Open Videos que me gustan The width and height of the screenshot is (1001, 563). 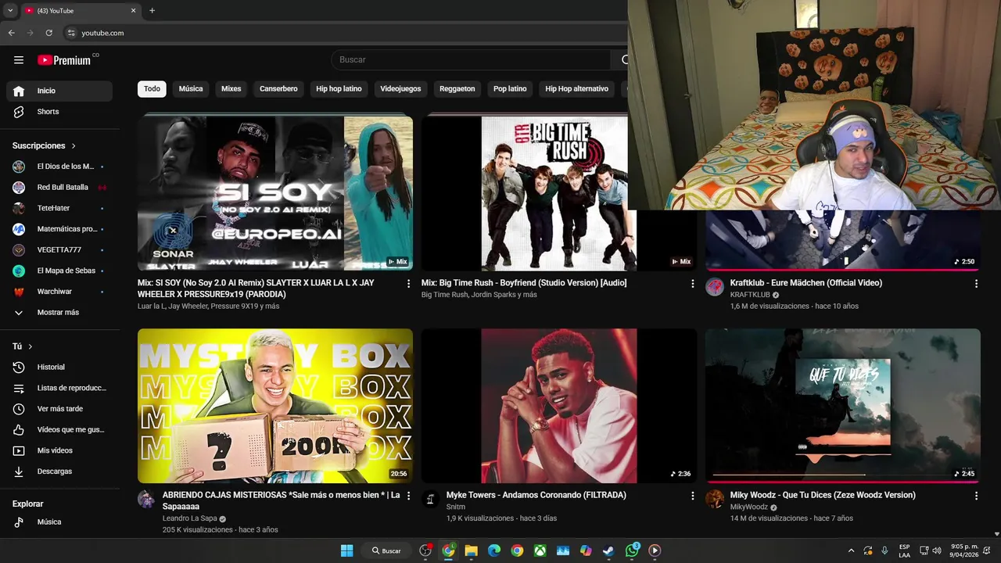(x=59, y=429)
